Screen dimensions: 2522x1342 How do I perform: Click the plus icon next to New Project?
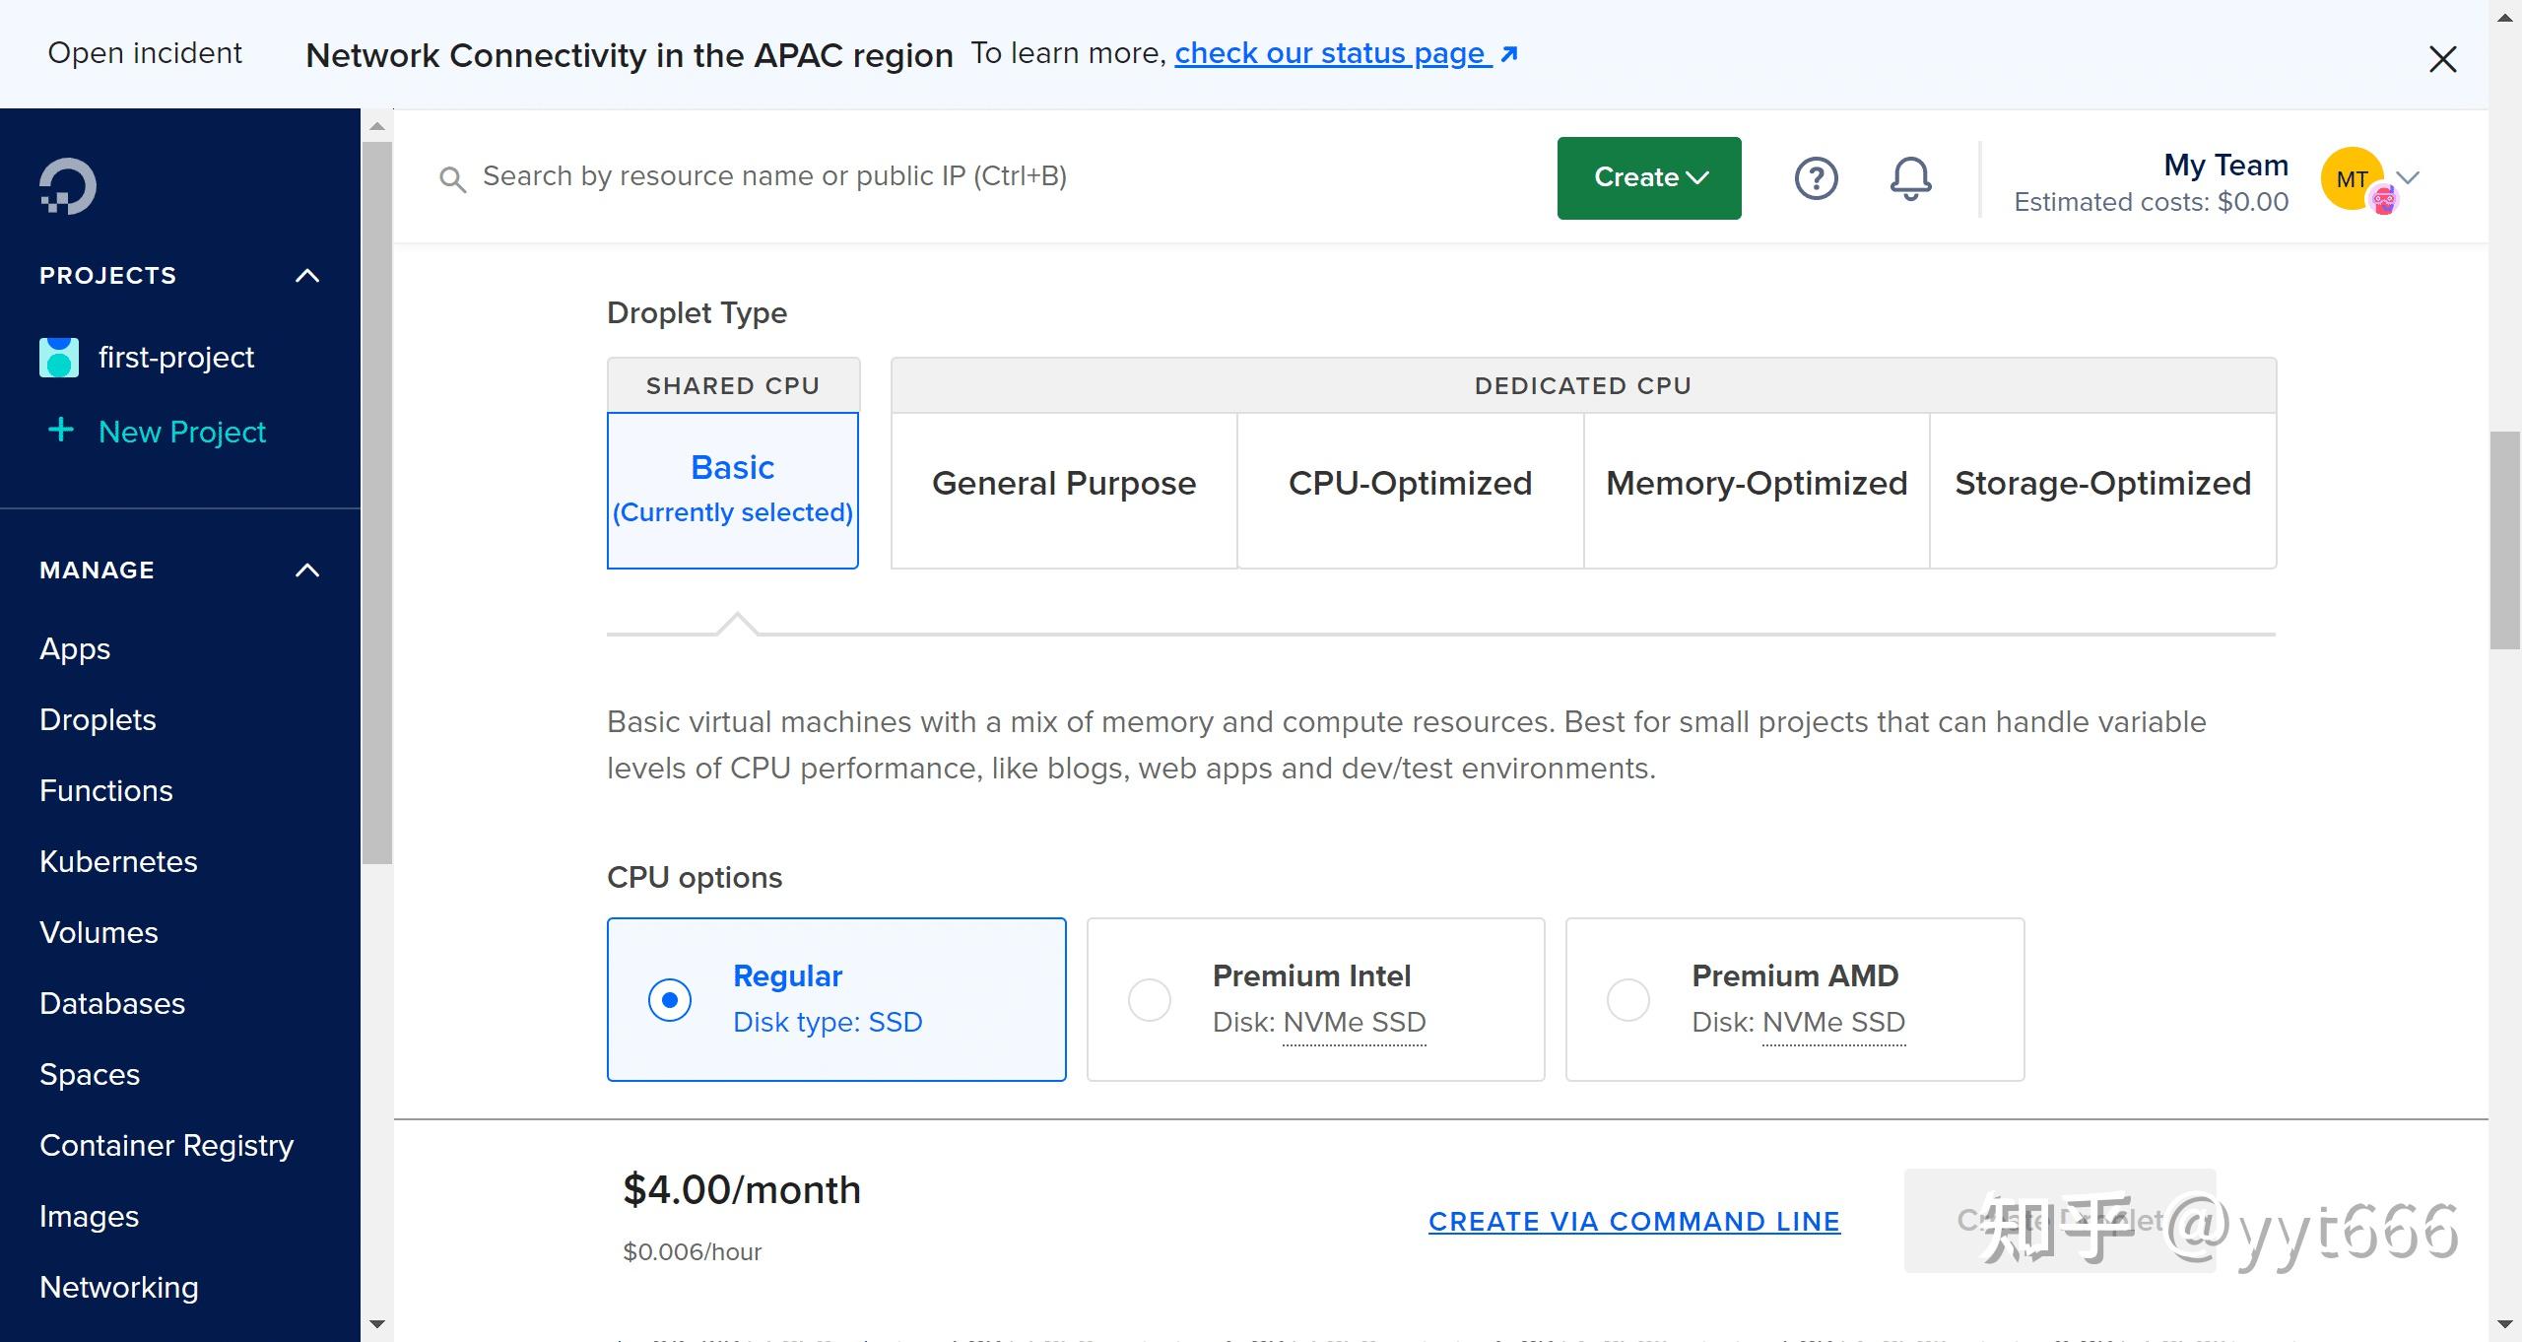(x=60, y=431)
